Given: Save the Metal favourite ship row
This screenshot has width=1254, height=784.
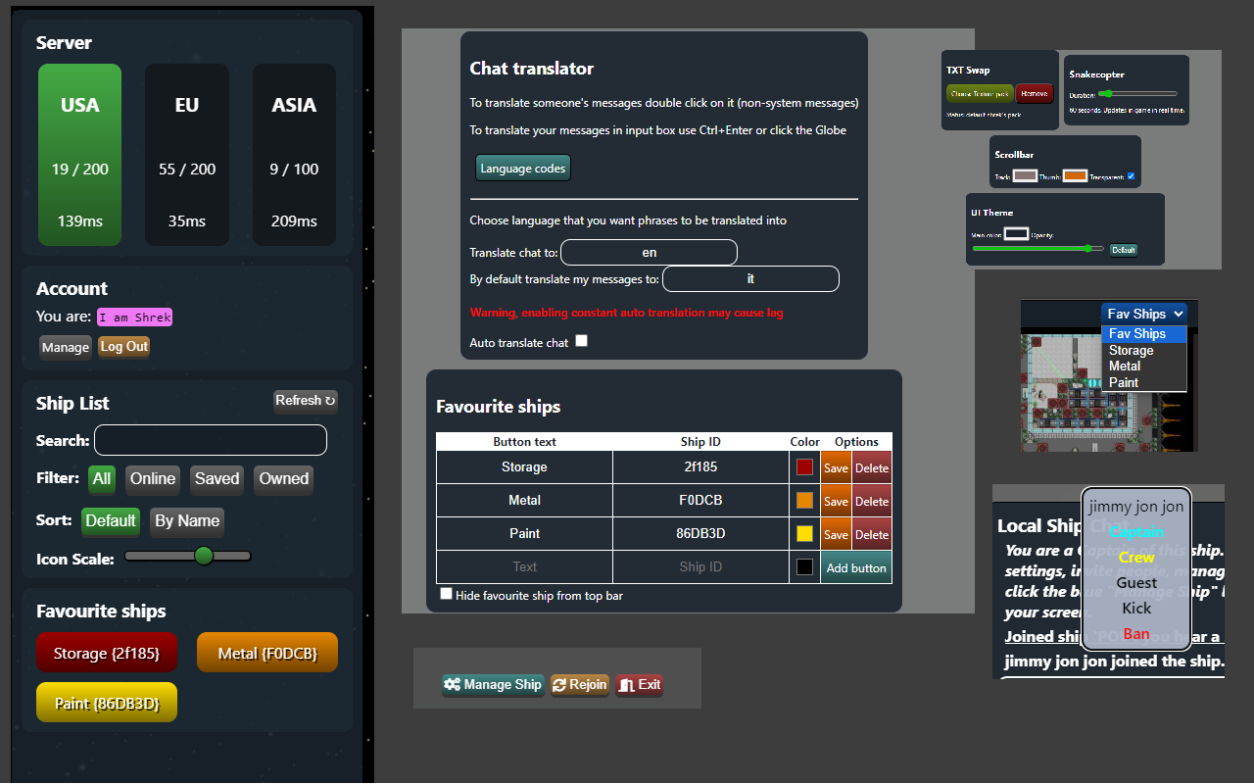Looking at the screenshot, I should (836, 501).
